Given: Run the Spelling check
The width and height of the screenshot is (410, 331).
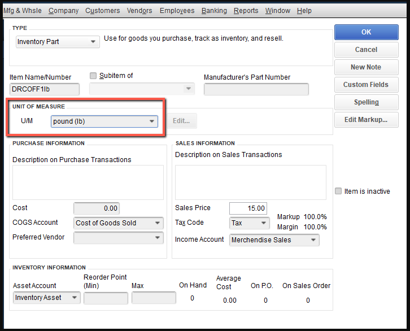Looking at the screenshot, I should (366, 102).
